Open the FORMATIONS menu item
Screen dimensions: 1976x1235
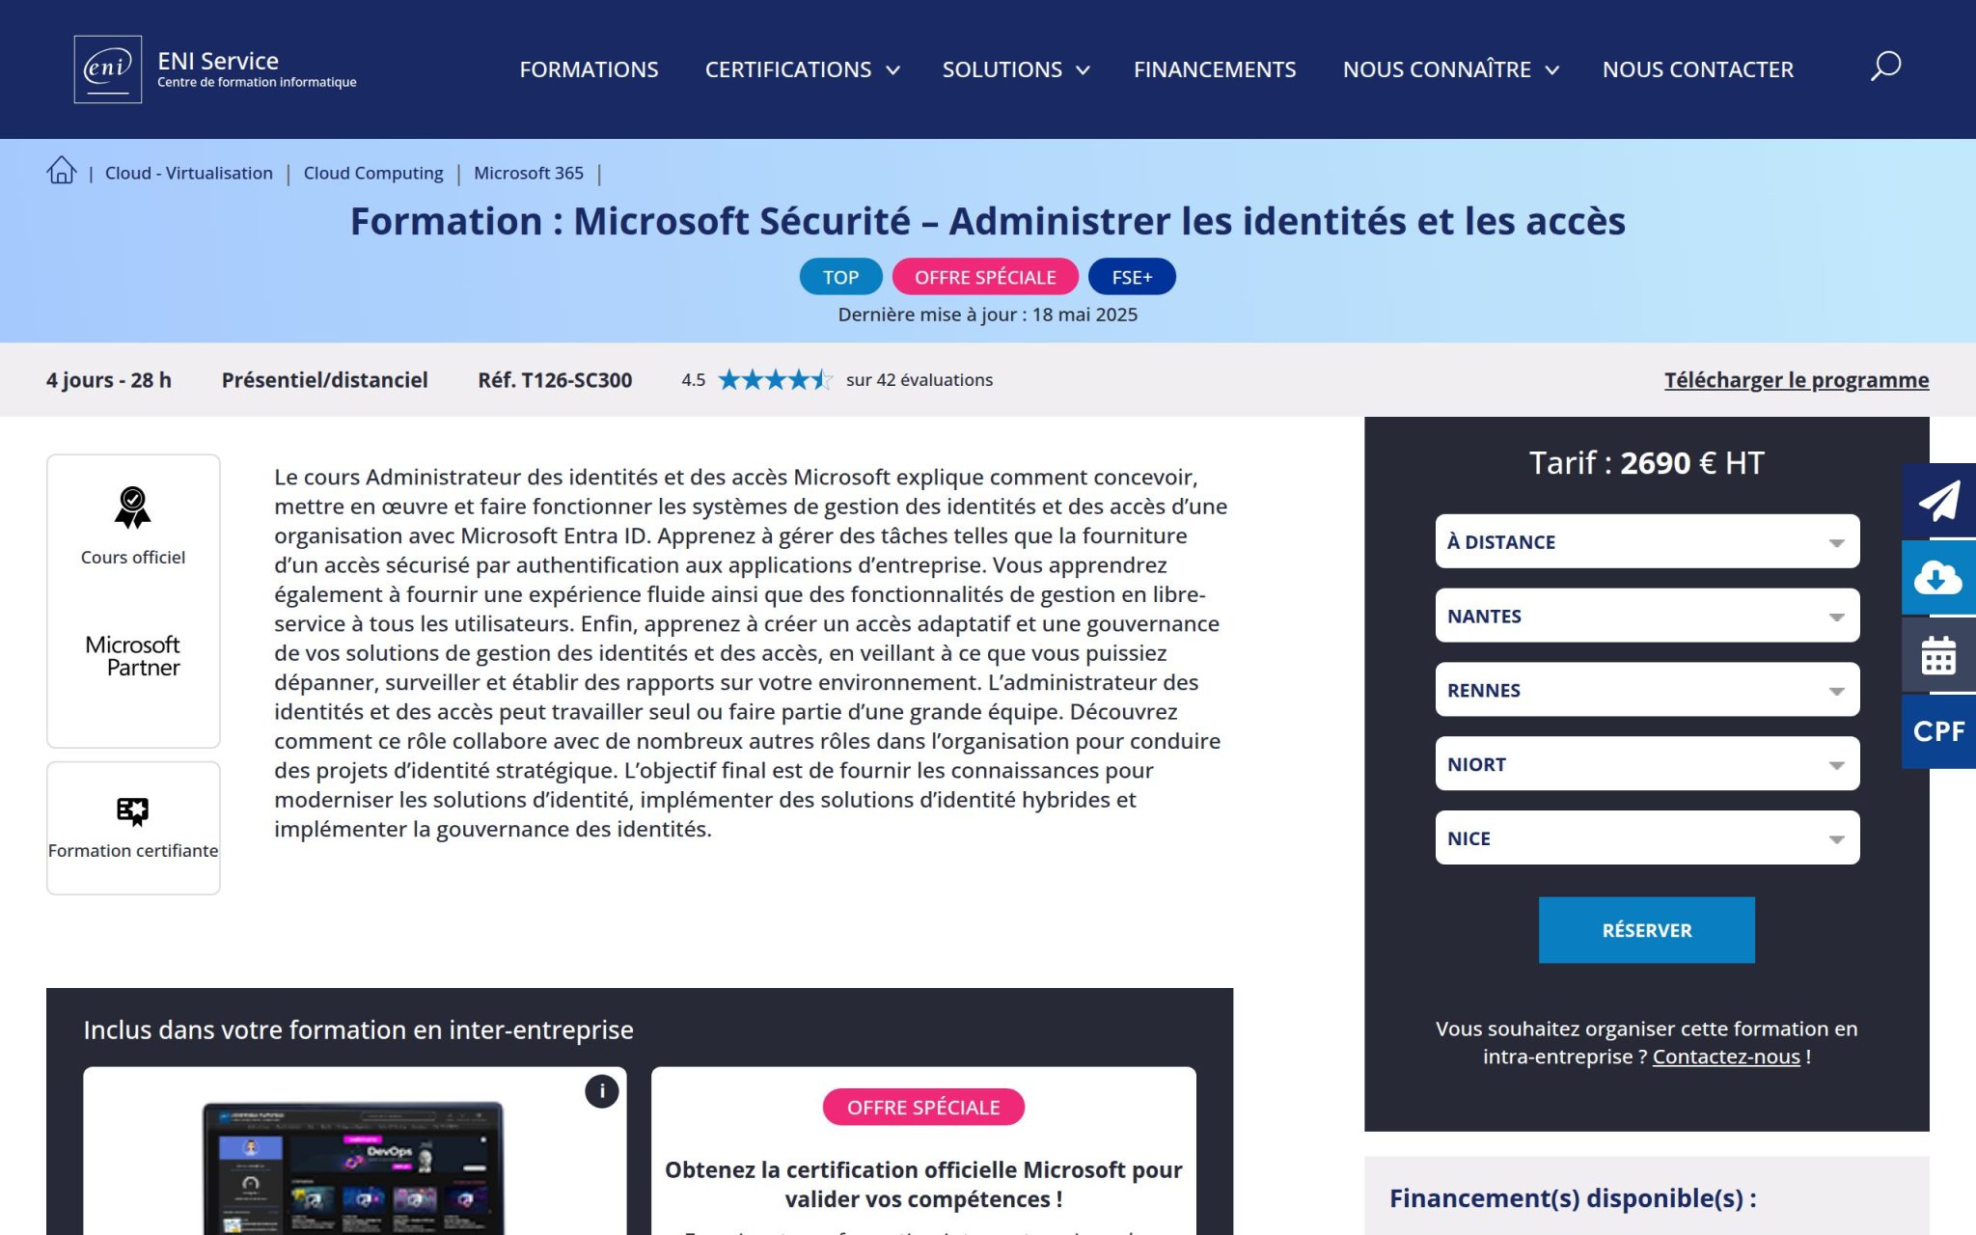click(x=589, y=69)
